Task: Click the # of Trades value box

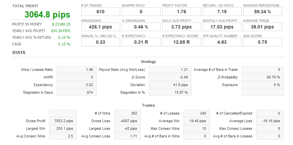Action: [101, 12]
